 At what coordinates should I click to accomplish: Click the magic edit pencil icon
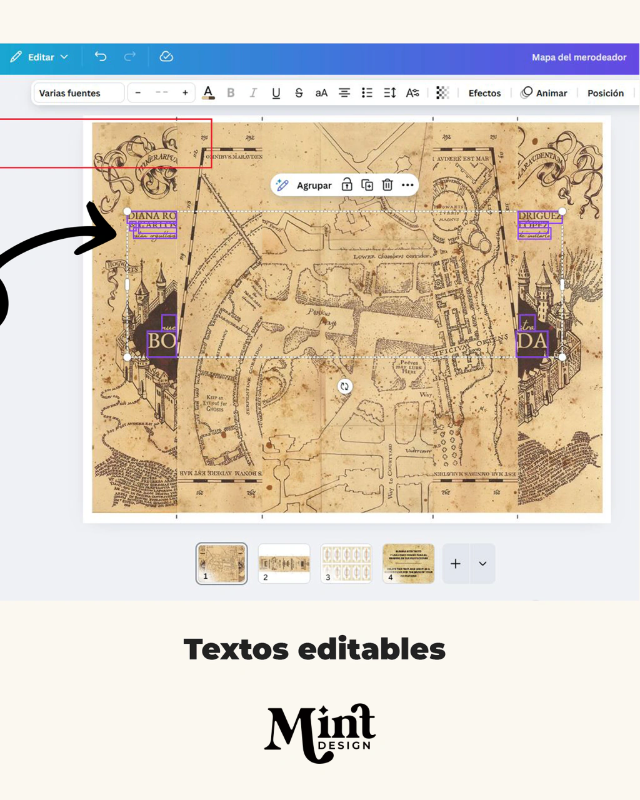pos(282,185)
